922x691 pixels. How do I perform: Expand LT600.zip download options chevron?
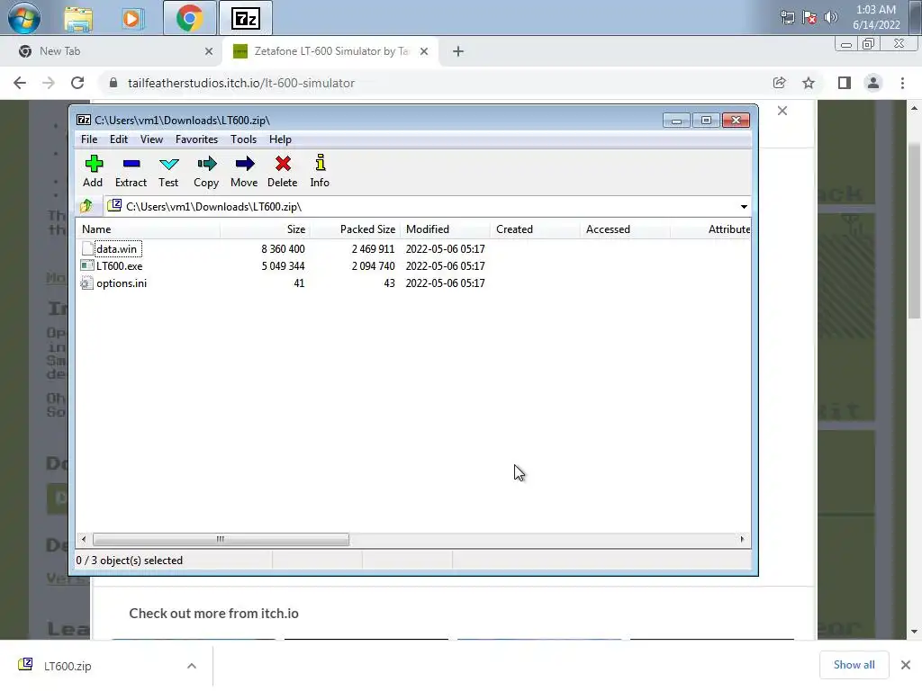(x=192, y=666)
